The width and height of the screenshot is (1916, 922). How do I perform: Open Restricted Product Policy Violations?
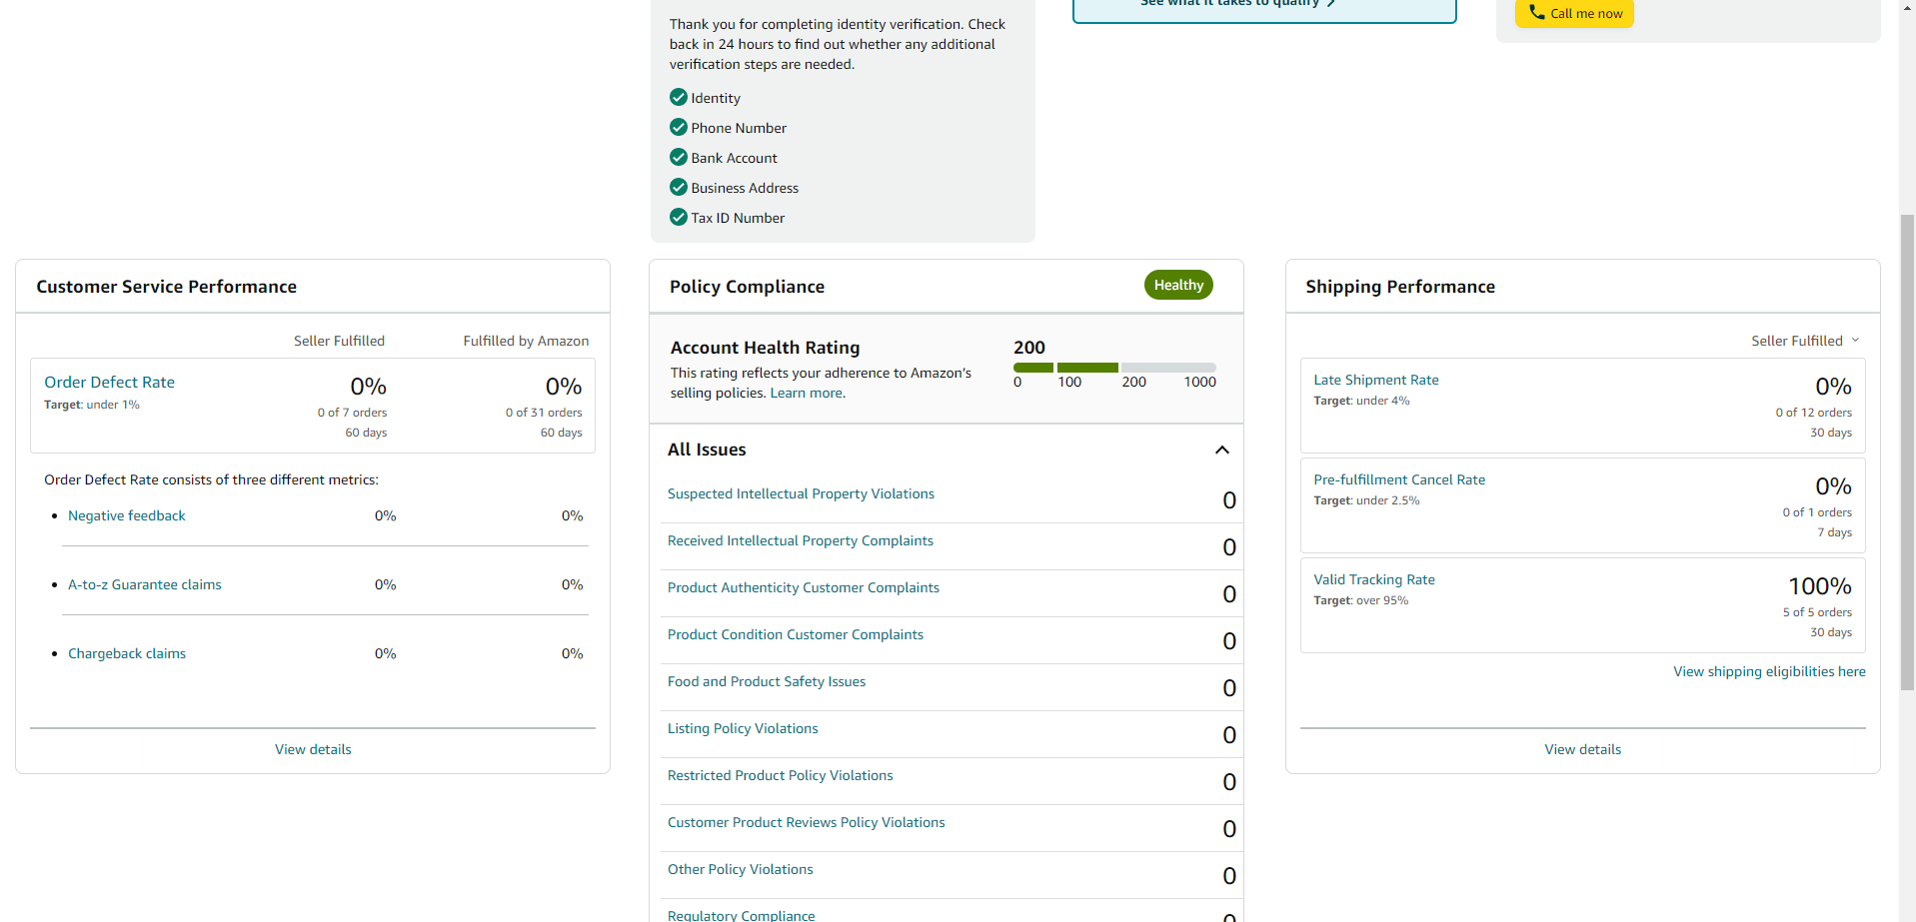(781, 775)
